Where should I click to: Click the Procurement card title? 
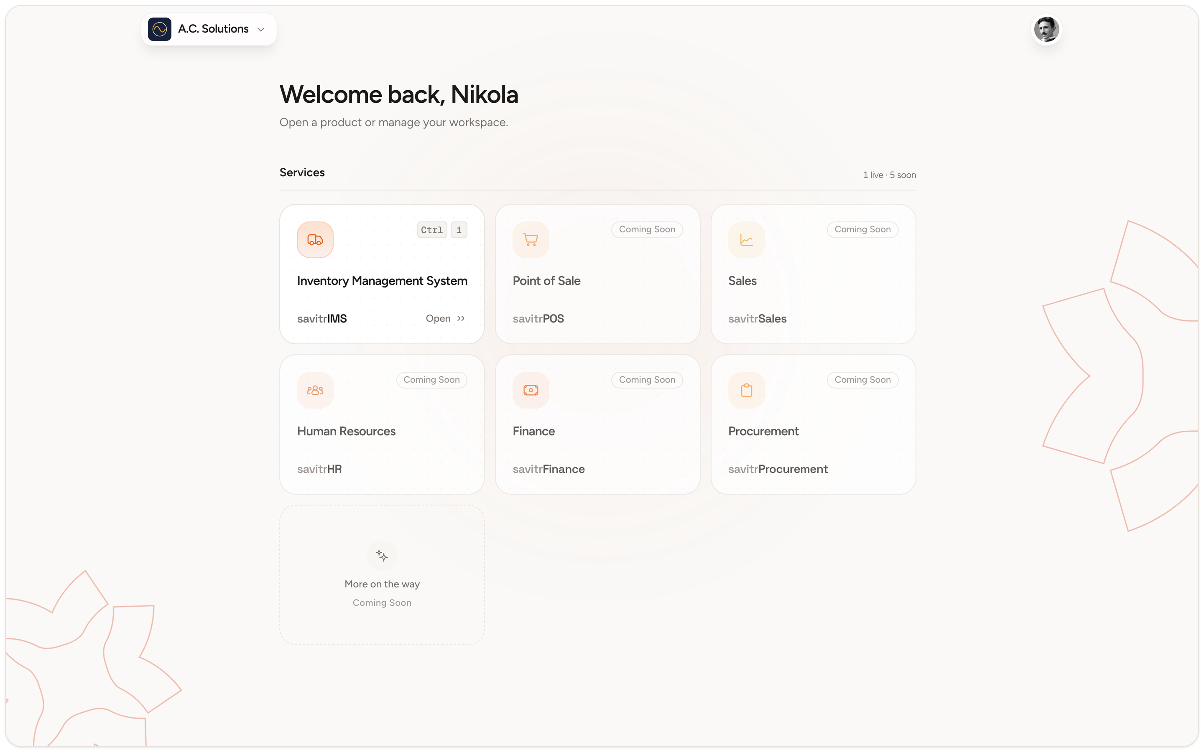pos(763,431)
